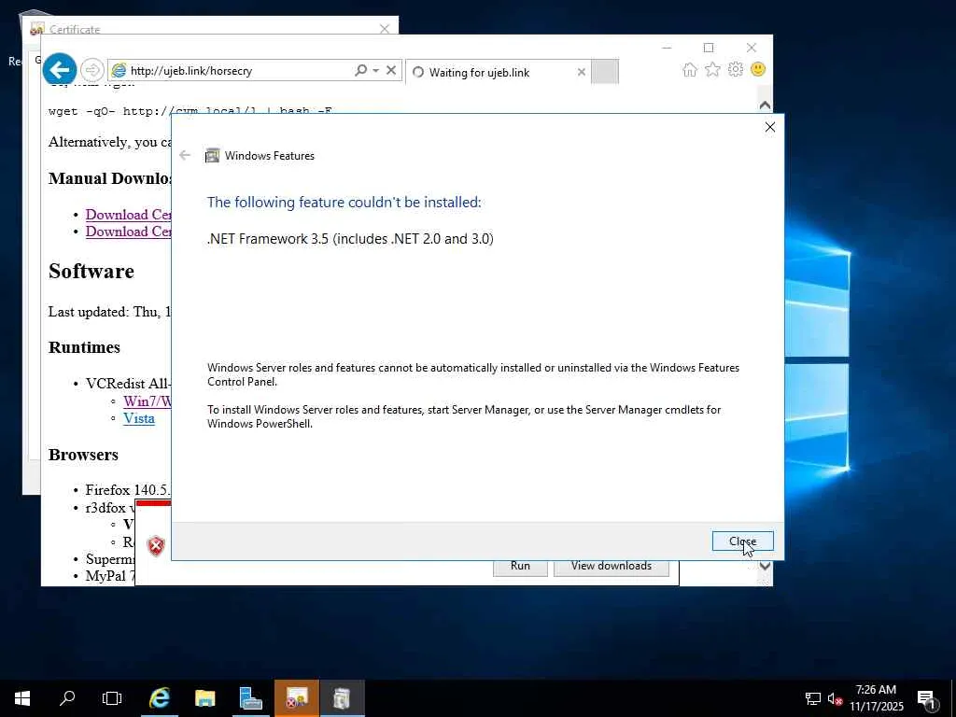956x717 pixels.
Task: Click the network status tray icon
Action: tap(813, 698)
